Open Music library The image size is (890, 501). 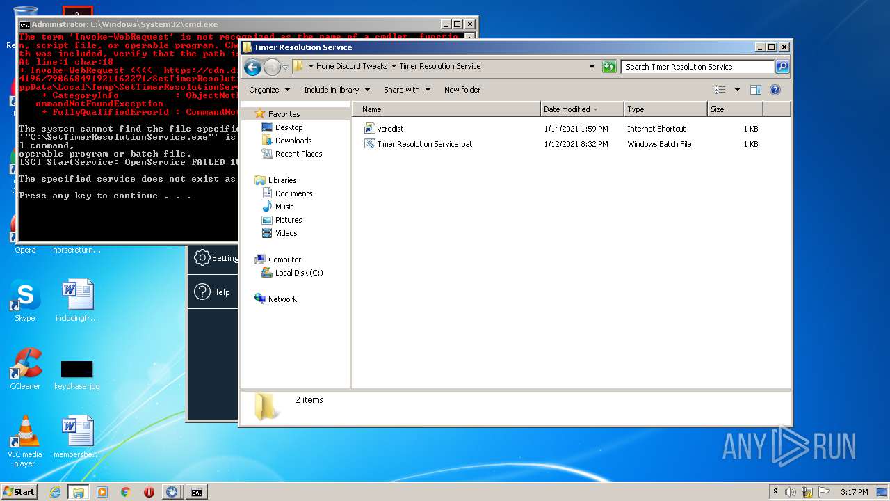point(284,207)
